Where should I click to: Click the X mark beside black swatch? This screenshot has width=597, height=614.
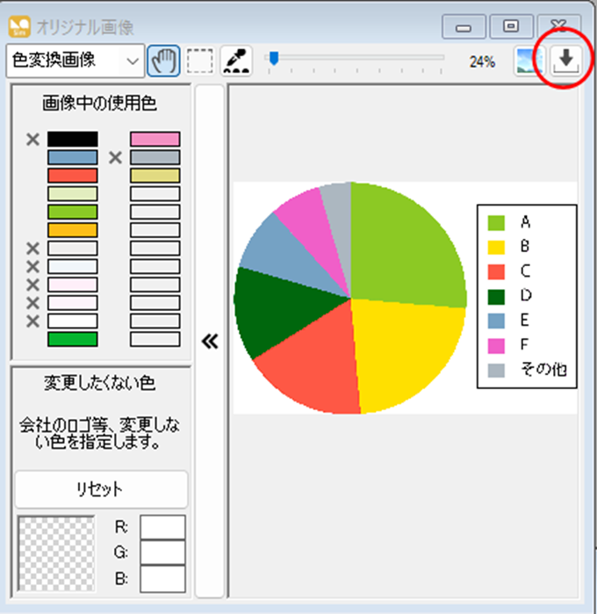[33, 139]
